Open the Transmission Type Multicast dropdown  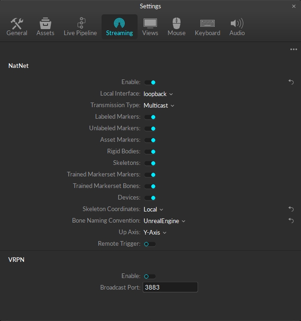click(x=159, y=105)
